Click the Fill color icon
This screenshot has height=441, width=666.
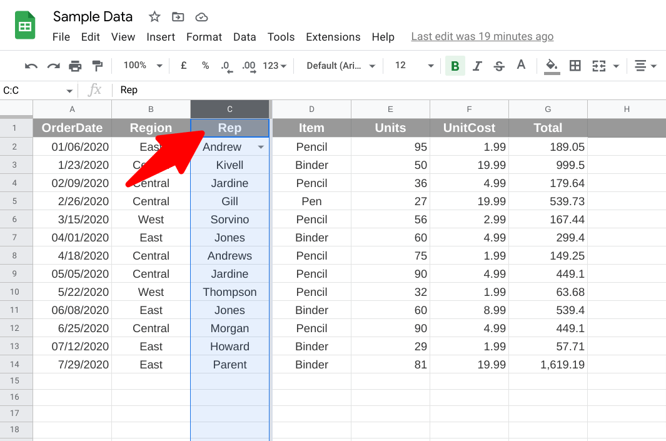[550, 65]
